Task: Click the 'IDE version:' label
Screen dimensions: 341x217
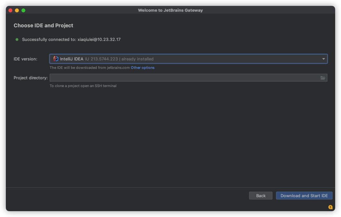Action: [x=25, y=59]
